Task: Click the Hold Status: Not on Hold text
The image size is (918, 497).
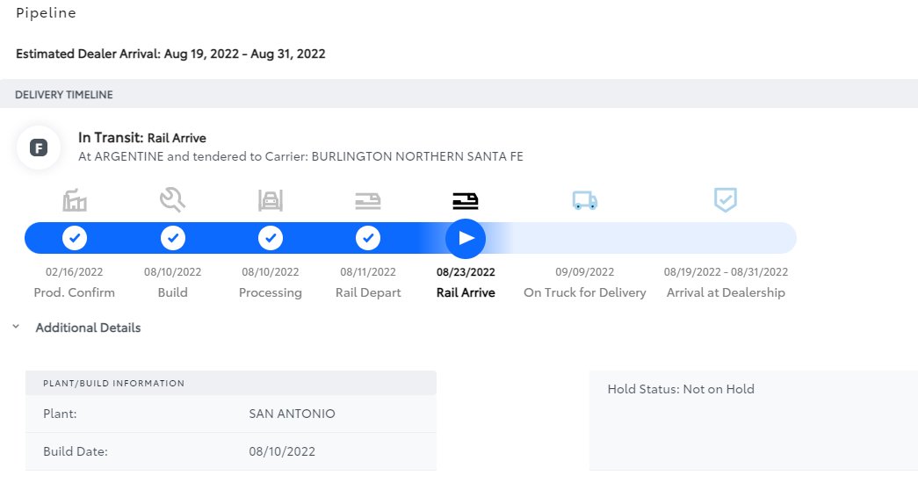Action: 681,389
